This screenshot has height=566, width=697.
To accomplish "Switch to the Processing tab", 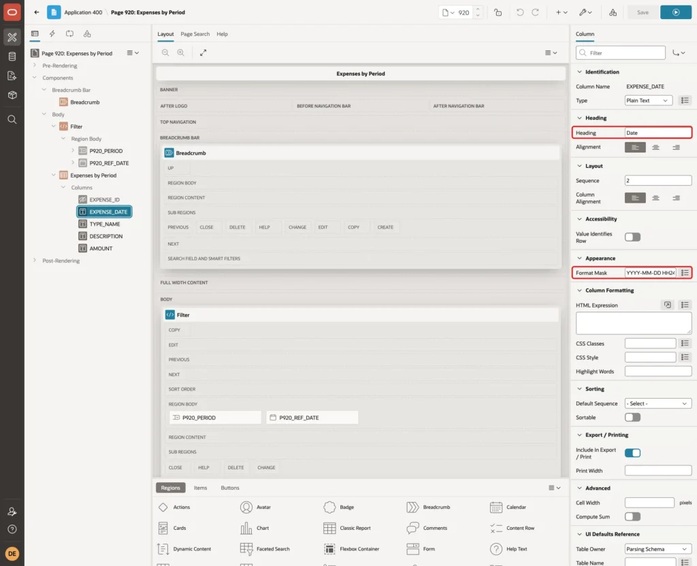I will click(69, 34).
